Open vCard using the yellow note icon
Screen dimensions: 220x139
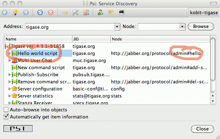[x=111, y=12]
